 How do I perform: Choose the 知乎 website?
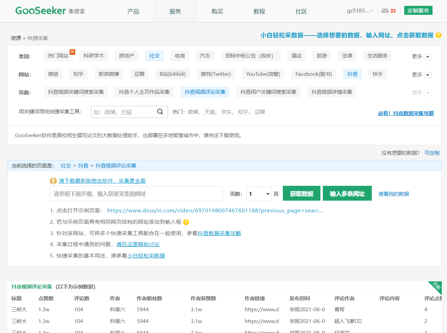click(78, 74)
